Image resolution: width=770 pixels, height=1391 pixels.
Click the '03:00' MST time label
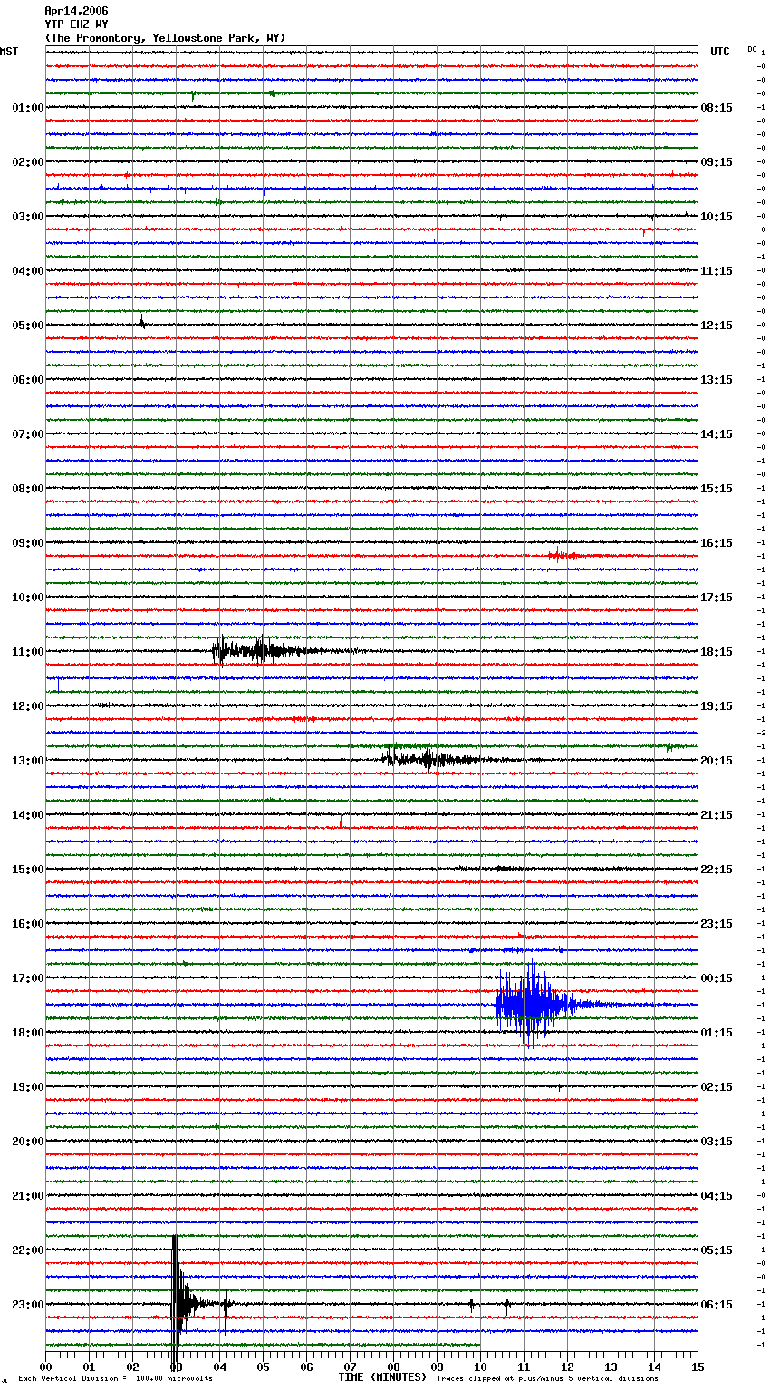28,217
